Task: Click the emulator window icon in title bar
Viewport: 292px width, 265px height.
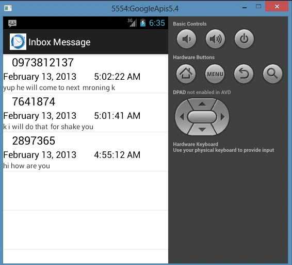Action: (x=8, y=8)
